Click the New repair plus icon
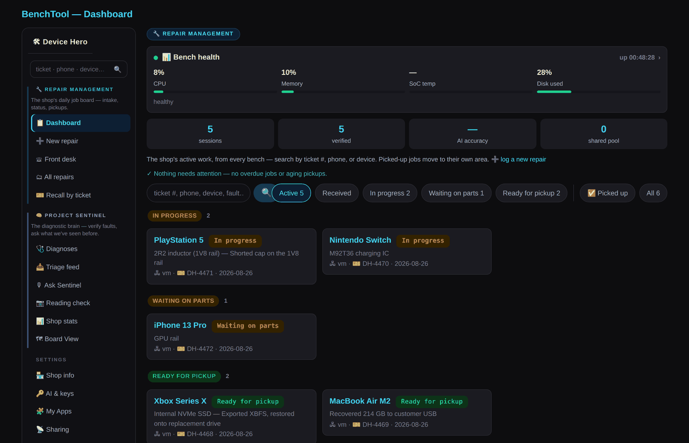Screen dimensions: 689x443 [40, 141]
